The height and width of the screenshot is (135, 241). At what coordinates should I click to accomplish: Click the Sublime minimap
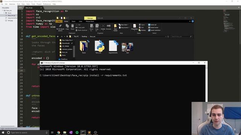(229, 21)
